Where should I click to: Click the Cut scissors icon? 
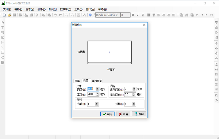(x=37, y=15)
